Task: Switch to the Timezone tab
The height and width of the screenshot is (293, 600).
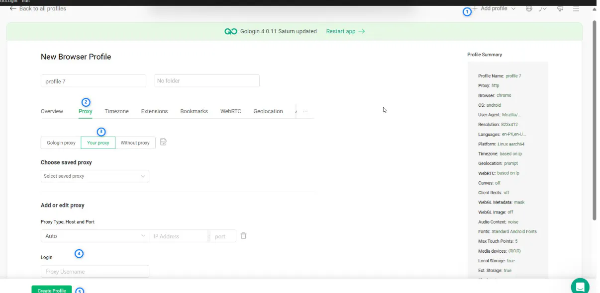Action: click(x=117, y=111)
